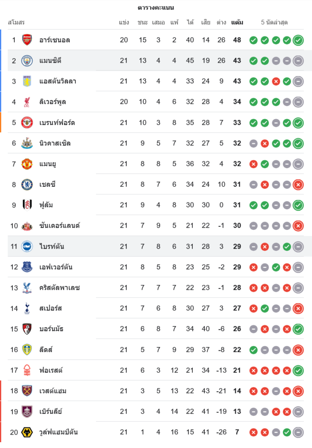Click the Aston Villa club crest
312x448 pixels.
(27, 81)
